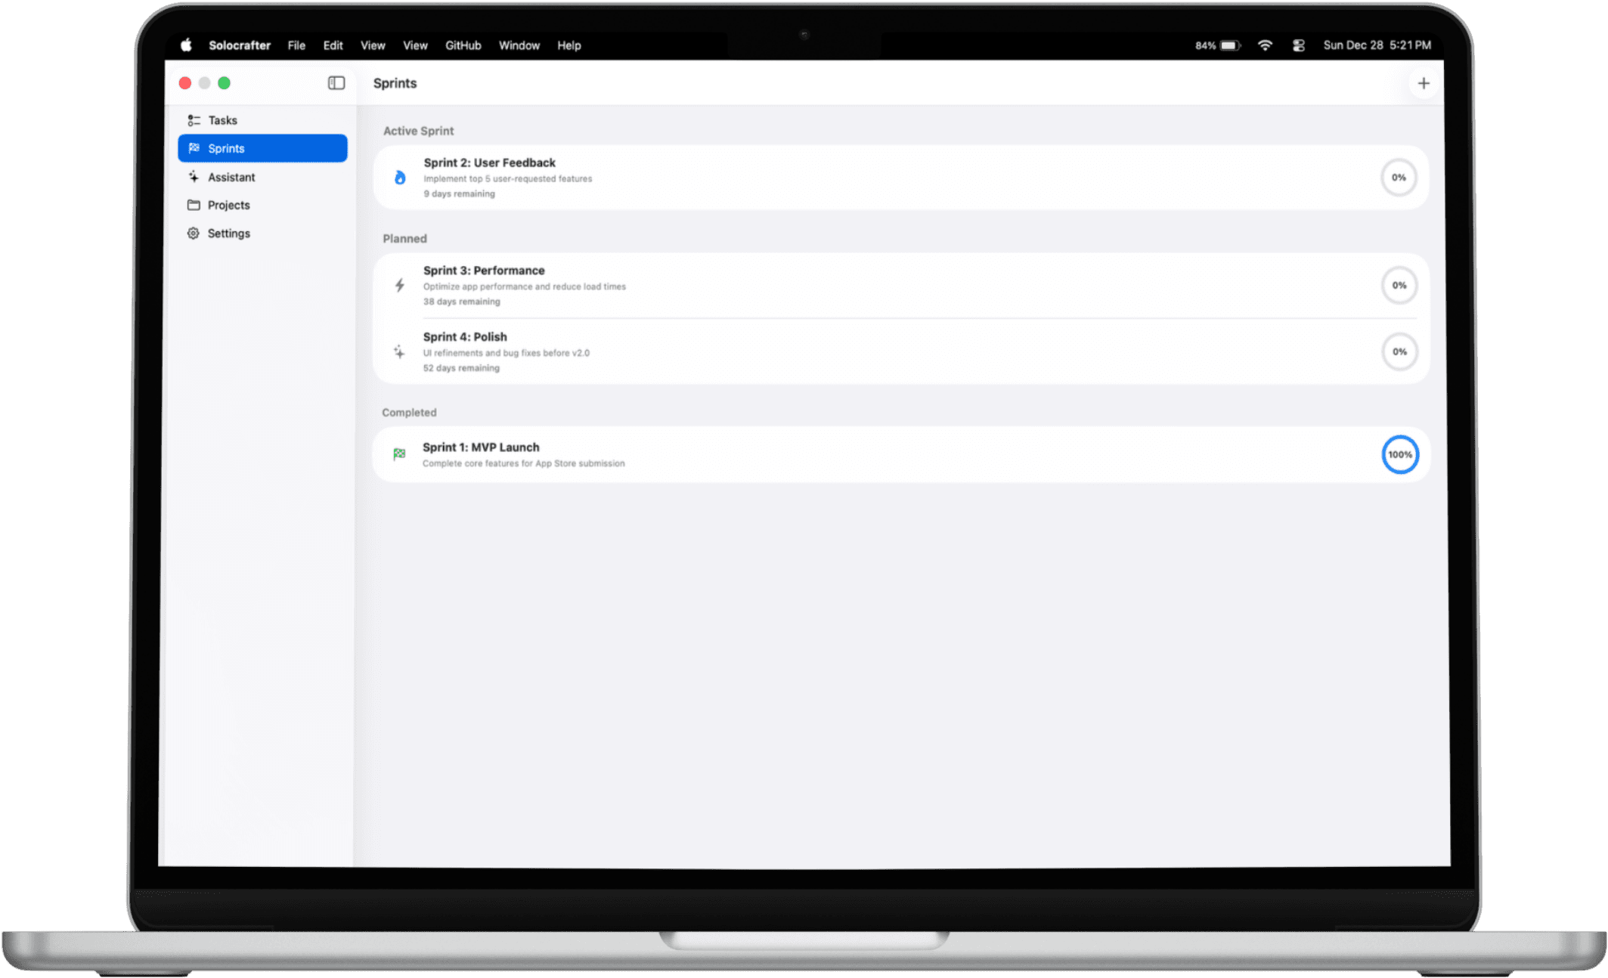
Task: Click the flame icon on Sprint 2
Action: (x=399, y=177)
